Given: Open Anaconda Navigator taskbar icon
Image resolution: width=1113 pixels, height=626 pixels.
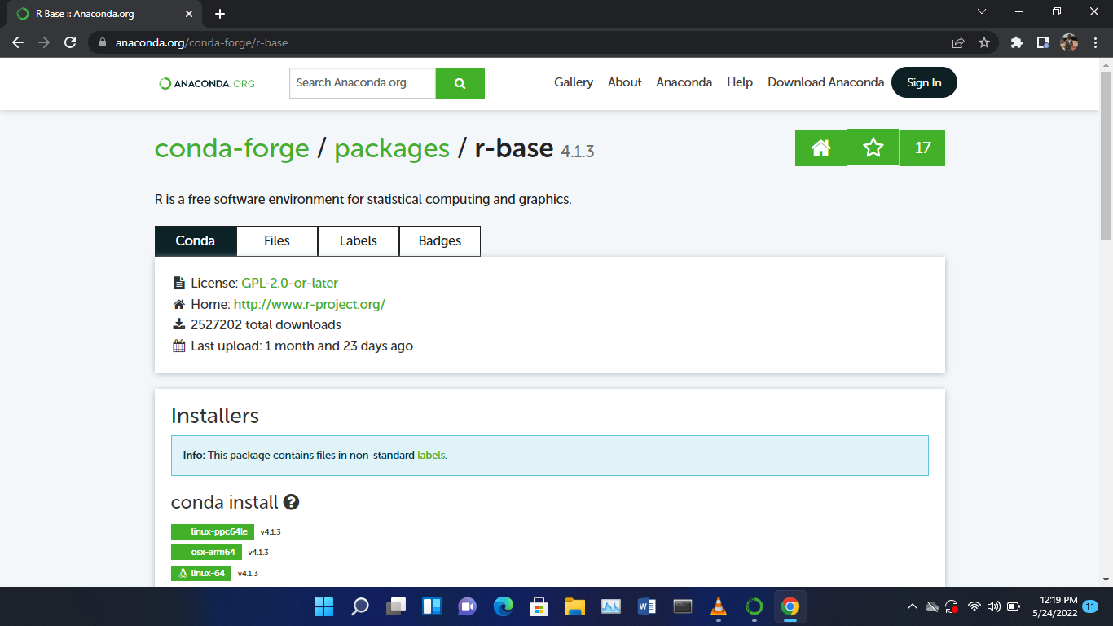Looking at the screenshot, I should pyautogui.click(x=754, y=606).
